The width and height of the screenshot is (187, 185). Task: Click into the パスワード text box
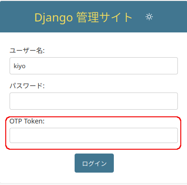(94, 101)
